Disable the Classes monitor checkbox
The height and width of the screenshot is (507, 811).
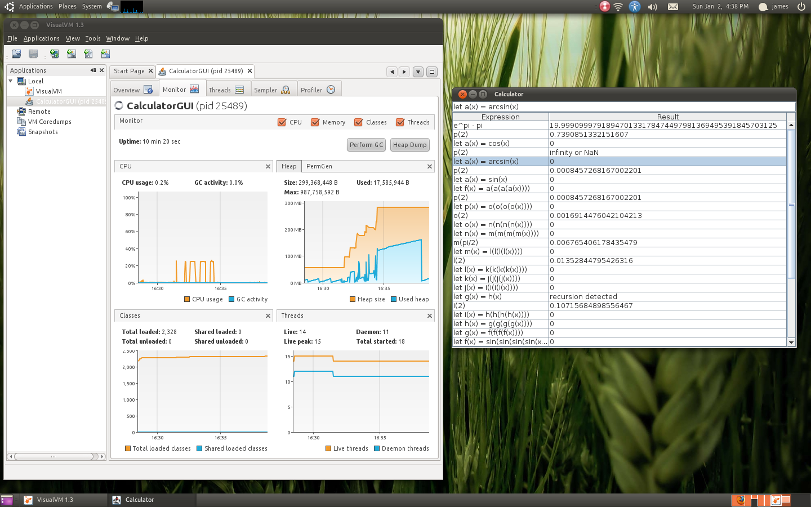(x=358, y=122)
